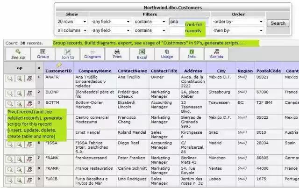Image resolution: width=299 pixels, height=188 pixels.
Task: Focus the filter field containing ana
Action: pyautogui.click(x=188, y=22)
